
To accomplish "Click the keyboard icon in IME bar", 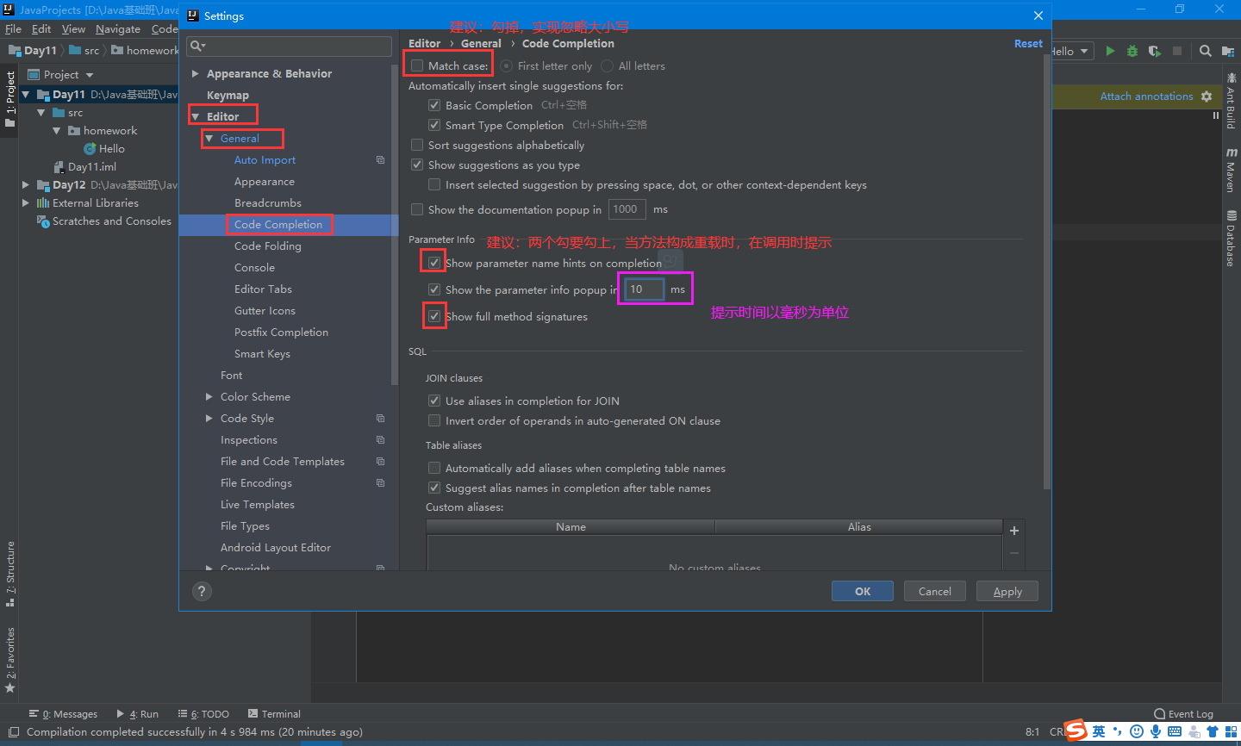I will 1175,731.
